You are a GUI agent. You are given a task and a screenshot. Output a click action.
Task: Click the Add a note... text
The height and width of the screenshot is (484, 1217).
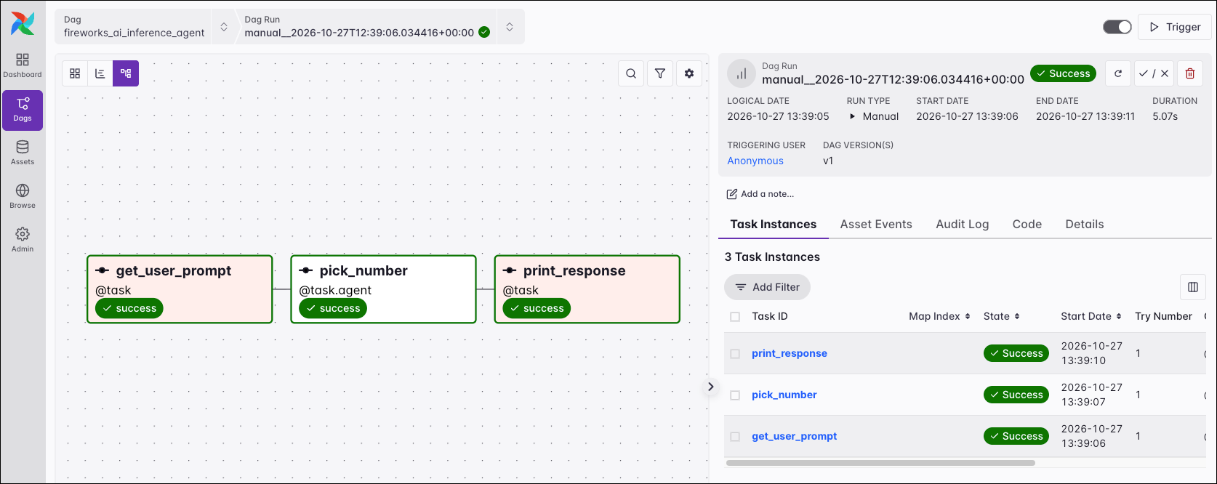(767, 194)
